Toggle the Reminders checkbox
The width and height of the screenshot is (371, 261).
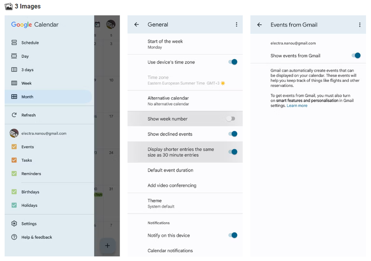(x=14, y=174)
